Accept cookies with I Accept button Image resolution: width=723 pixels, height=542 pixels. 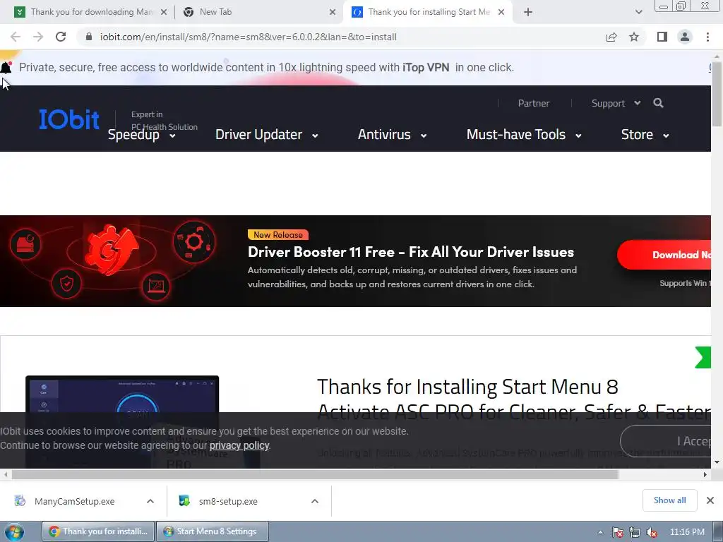pyautogui.click(x=667, y=441)
